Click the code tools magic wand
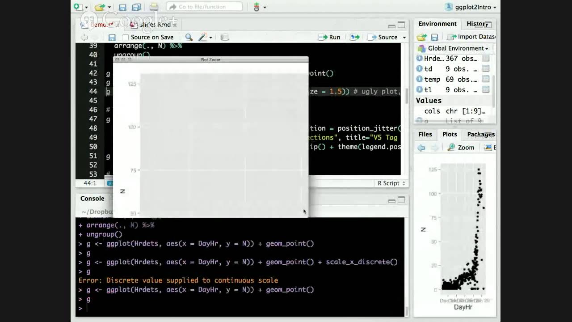The width and height of the screenshot is (572, 322). [203, 37]
